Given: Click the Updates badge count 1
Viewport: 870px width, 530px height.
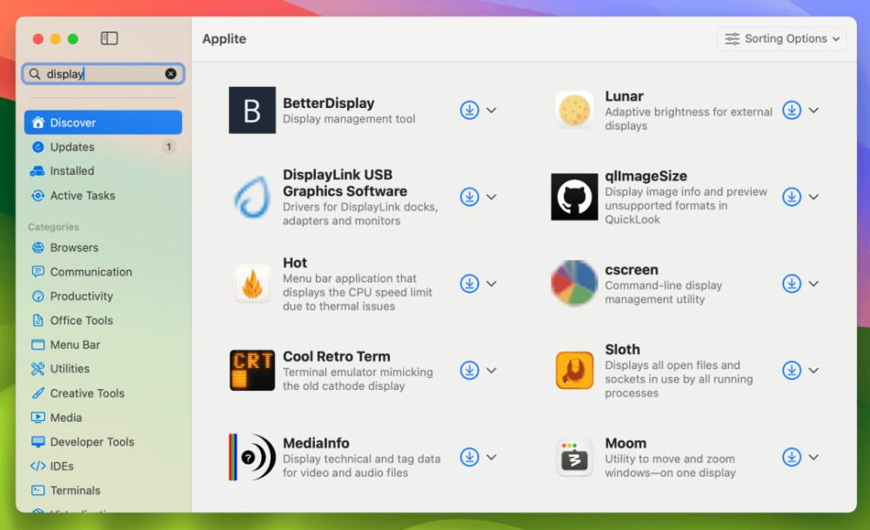Looking at the screenshot, I should 169,146.
